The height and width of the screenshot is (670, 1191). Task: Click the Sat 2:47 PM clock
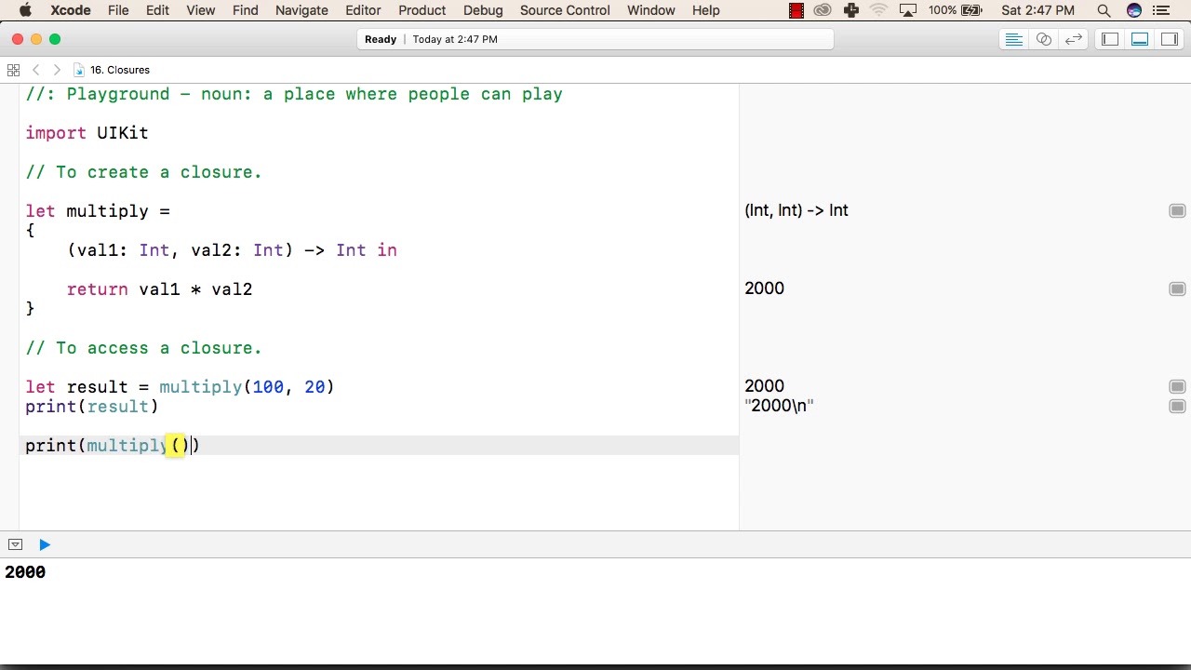tap(1038, 10)
